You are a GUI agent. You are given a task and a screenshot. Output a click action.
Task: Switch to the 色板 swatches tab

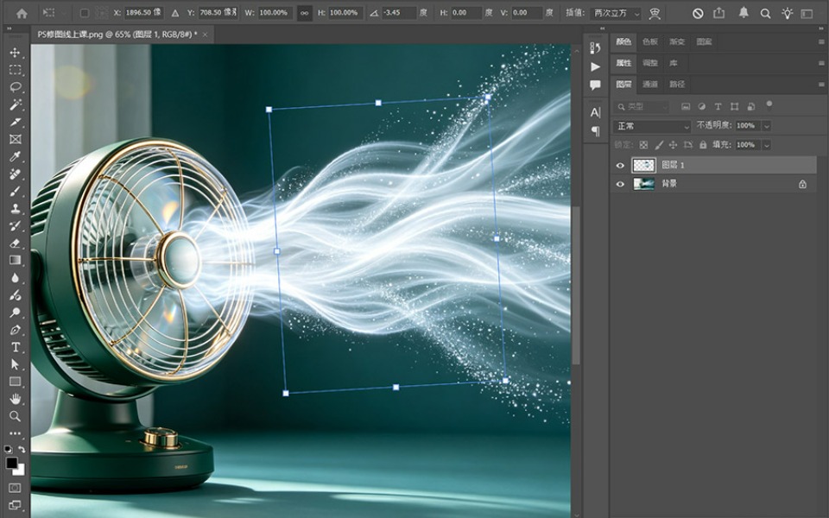[649, 41]
